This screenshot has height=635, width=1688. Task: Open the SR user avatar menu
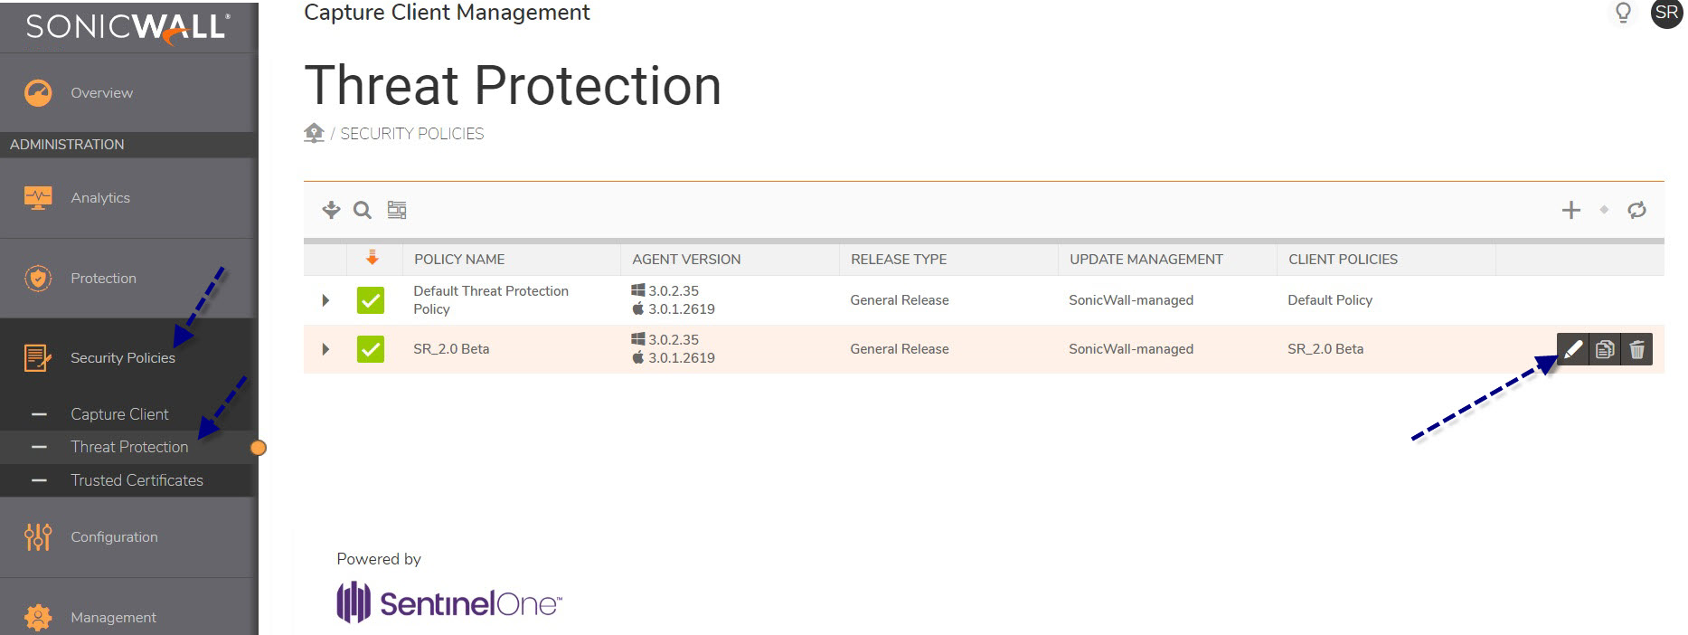[1666, 13]
